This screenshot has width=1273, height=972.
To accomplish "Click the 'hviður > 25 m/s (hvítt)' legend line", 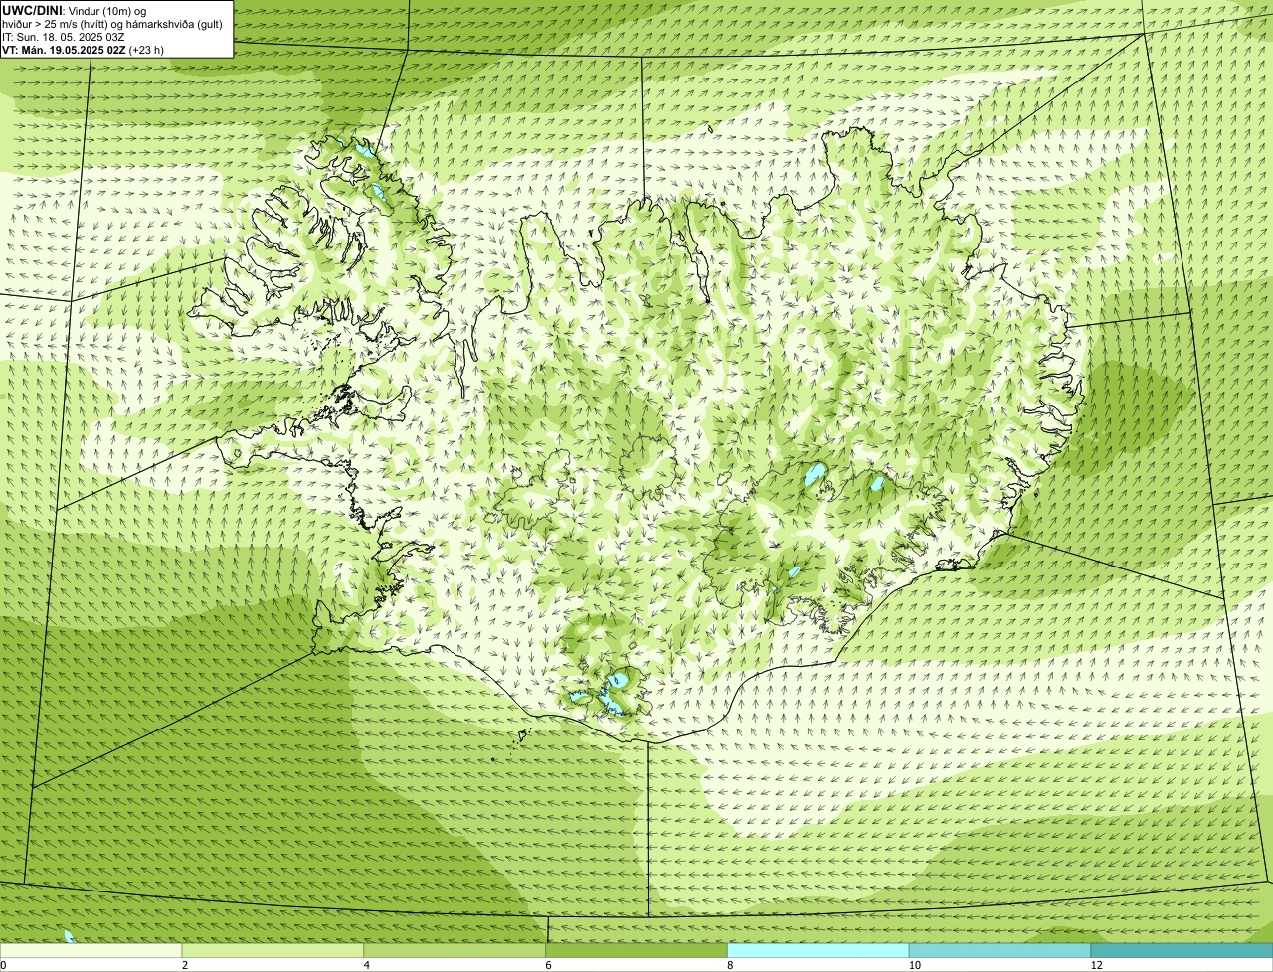I will click(x=112, y=24).
